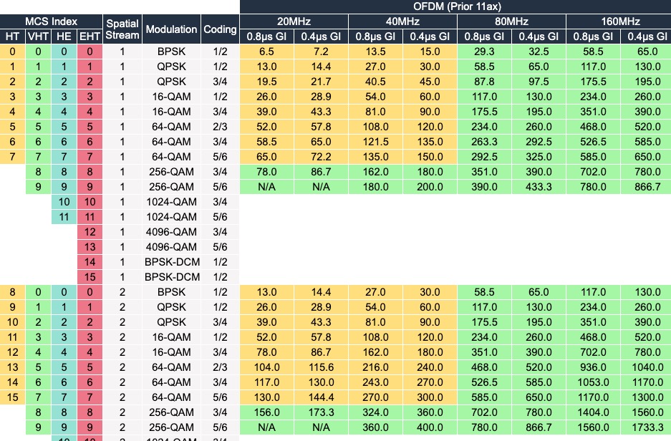Select the data rate cell "156.0"

pos(266,412)
